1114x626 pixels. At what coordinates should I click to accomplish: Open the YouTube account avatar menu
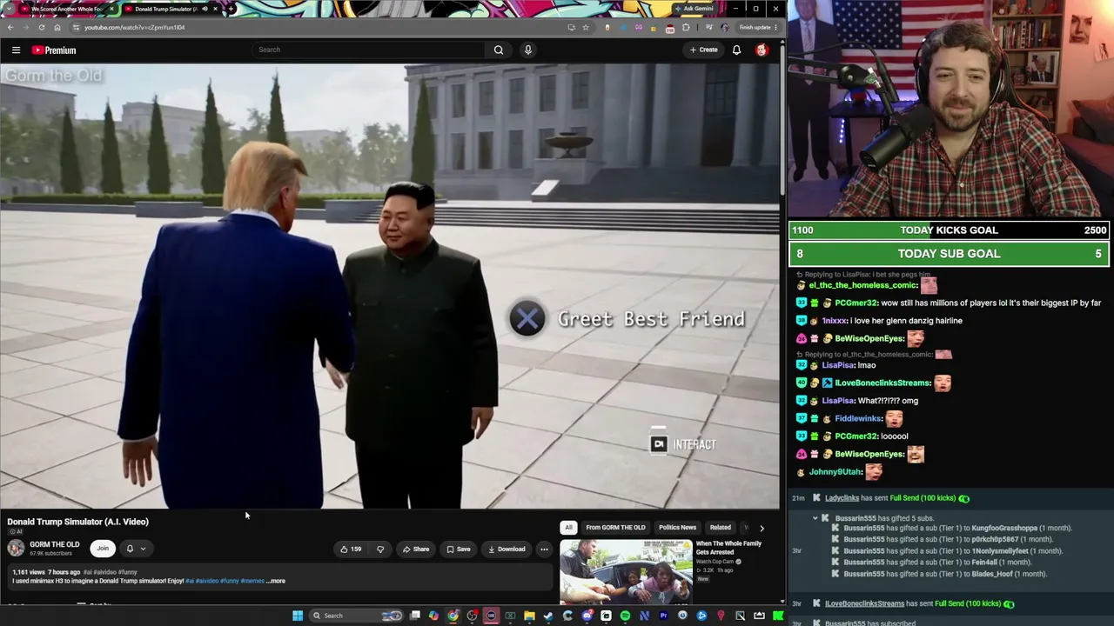[762, 50]
